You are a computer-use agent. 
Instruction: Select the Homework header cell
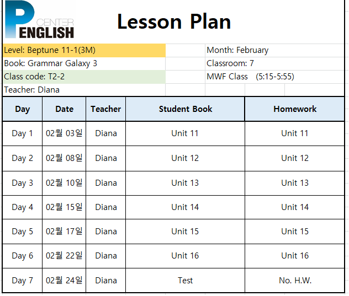click(x=295, y=109)
